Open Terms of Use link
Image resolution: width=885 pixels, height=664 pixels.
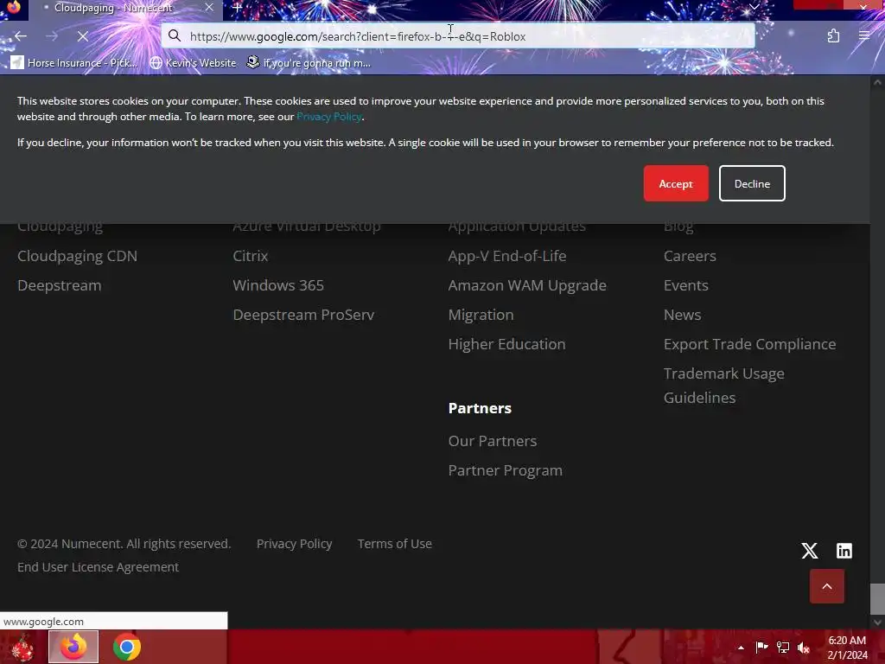coord(394,544)
